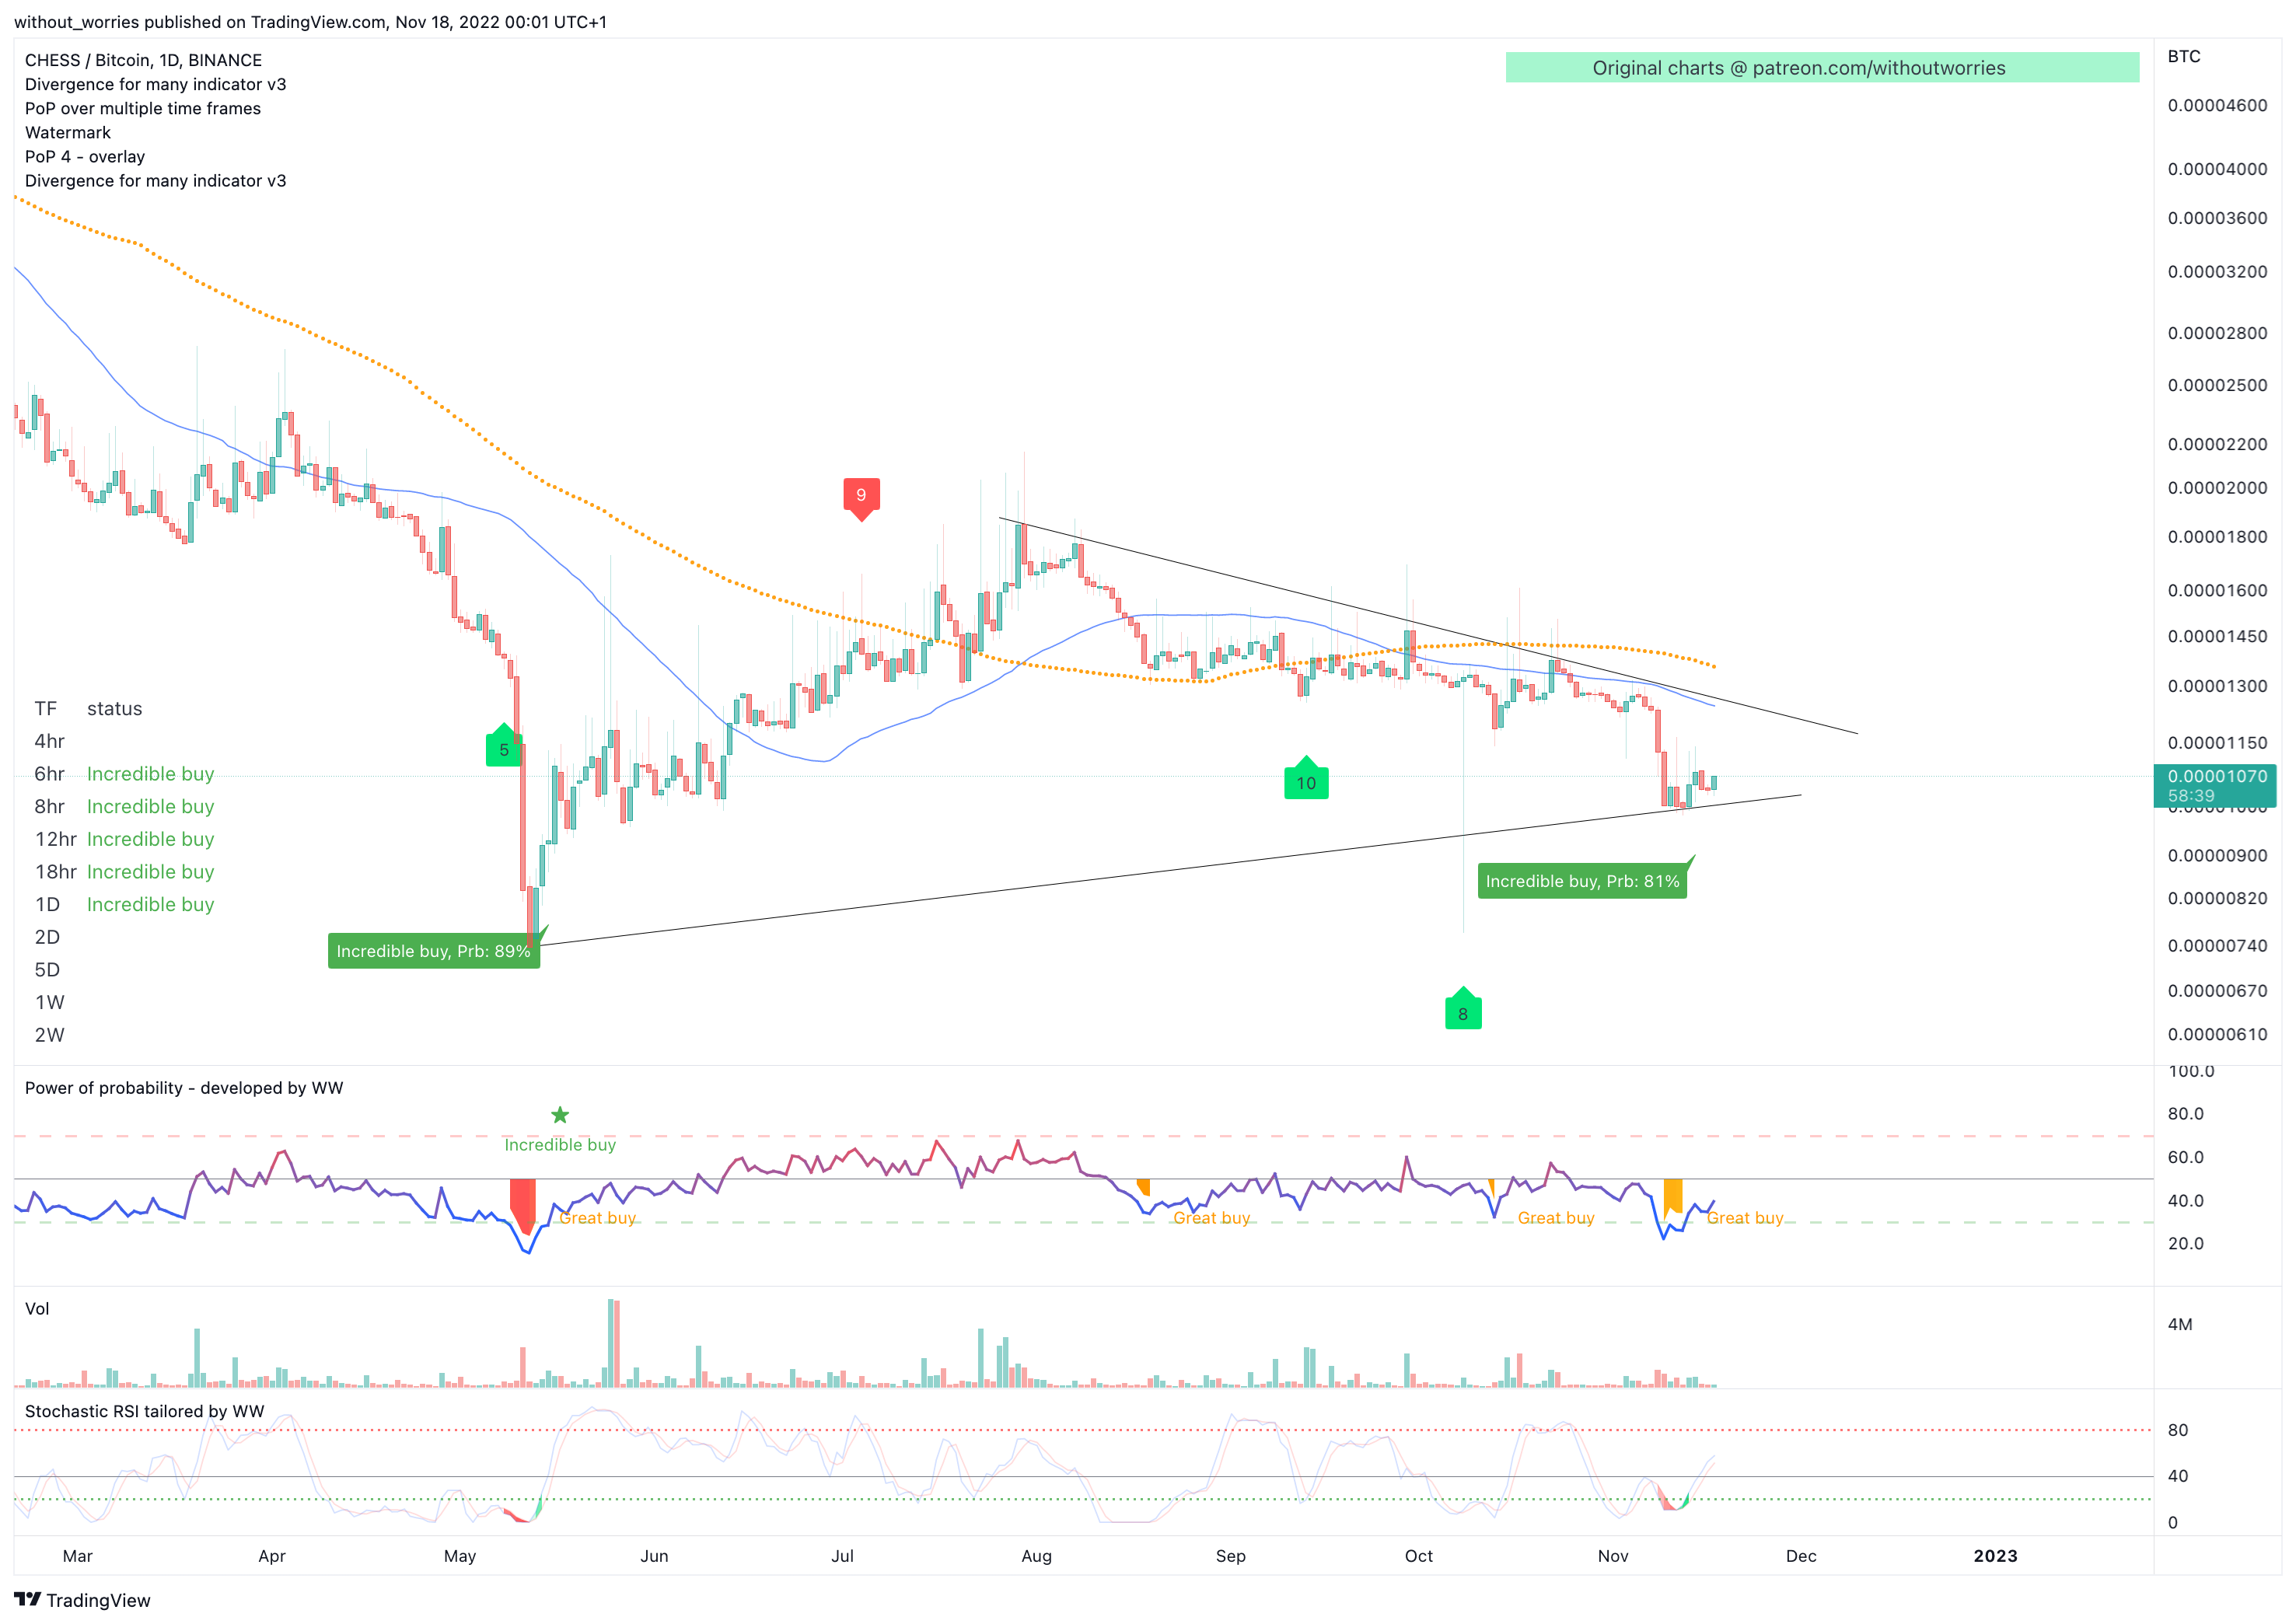Screen dimensions: 2296x1624
Task: Click the Vol pane label
Action: click(x=36, y=1309)
